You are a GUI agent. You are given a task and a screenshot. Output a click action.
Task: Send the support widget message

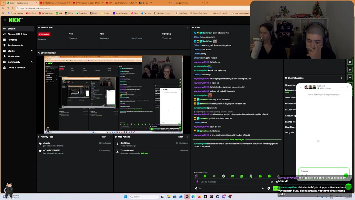346,175
